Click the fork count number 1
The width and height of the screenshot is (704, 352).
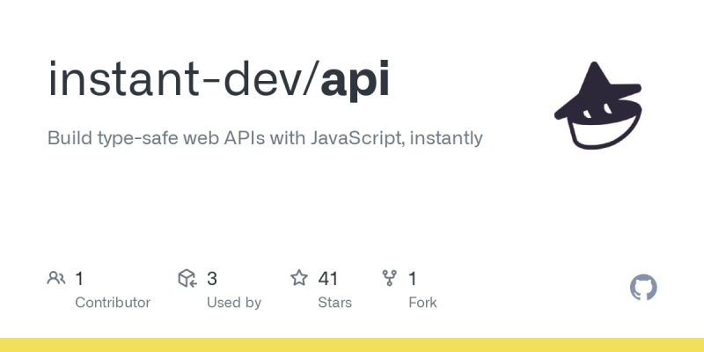(413, 279)
